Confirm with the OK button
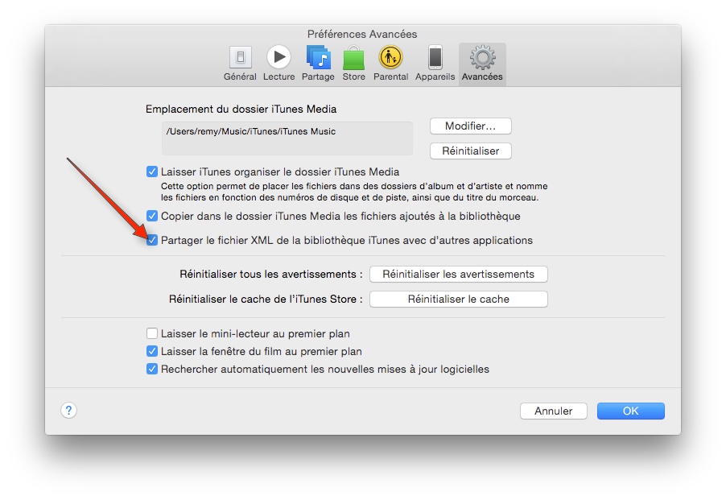Image resolution: width=726 pixels, height=500 pixels. (x=630, y=411)
